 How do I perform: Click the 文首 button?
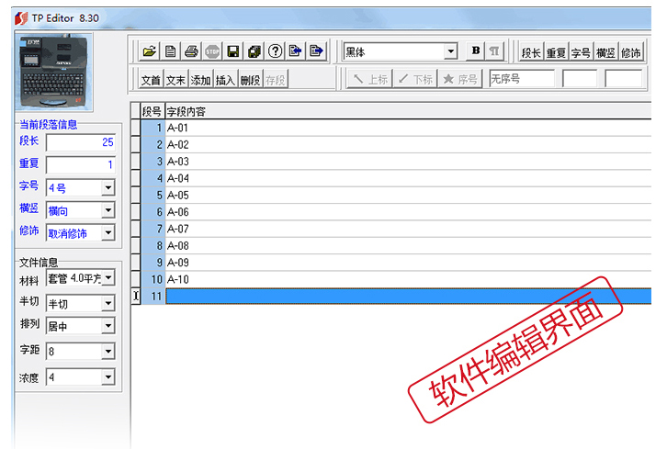pyautogui.click(x=151, y=80)
